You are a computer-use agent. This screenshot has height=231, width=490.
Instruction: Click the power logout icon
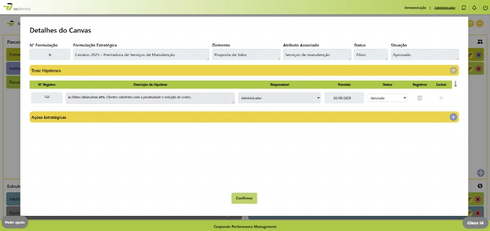485,8
